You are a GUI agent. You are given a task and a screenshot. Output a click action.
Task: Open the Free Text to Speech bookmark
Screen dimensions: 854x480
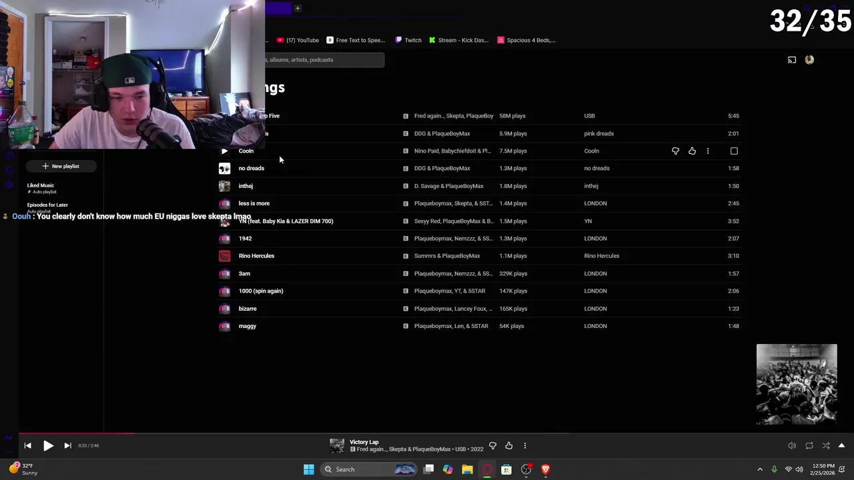coord(356,40)
